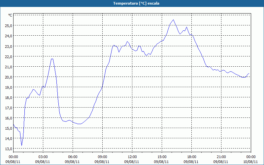Click the 'Temperatura [°C] escala' chart title
The width and height of the screenshot is (264, 165).
[x=136, y=3]
